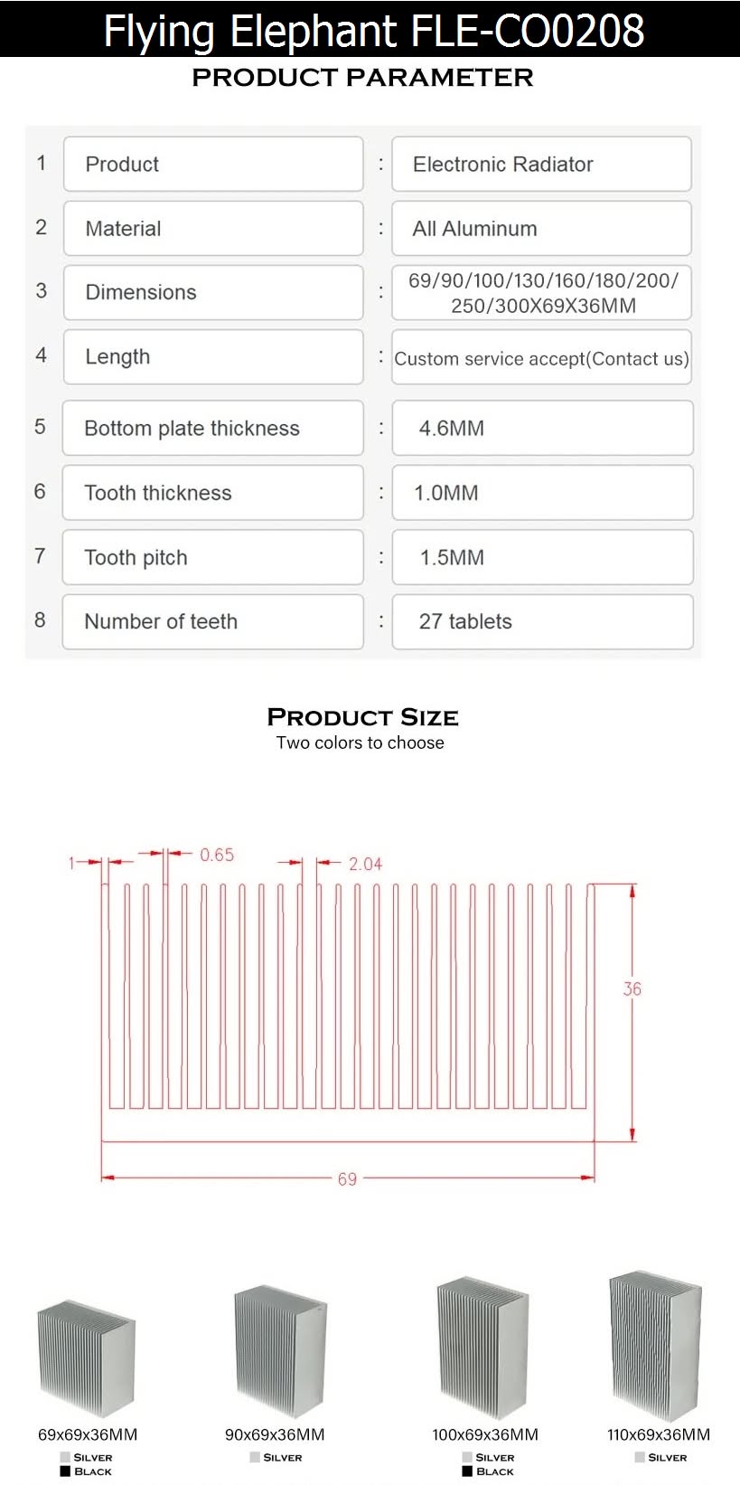Select the silver swatch under 110x69x36MM
This screenshot has width=740, height=1485.
(640, 1457)
